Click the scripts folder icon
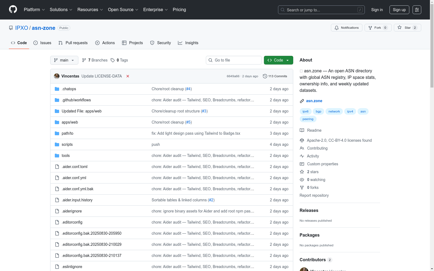The width and height of the screenshot is (434, 271). (57, 144)
